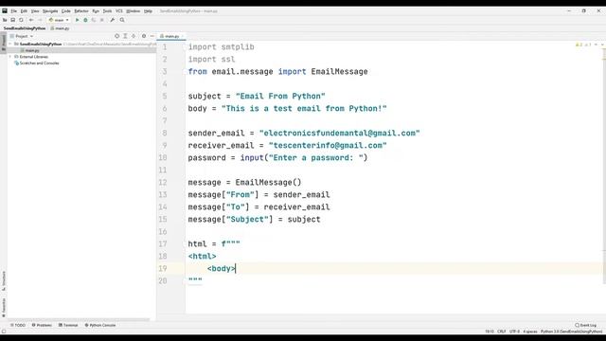Open the View menu
Screen dimensions: 606x341
click(35, 11)
